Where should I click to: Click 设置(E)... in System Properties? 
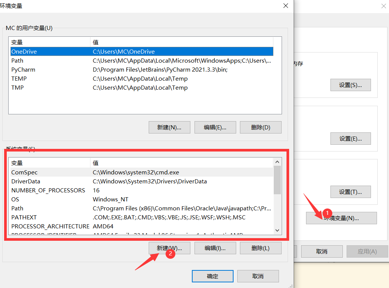pos(351,138)
